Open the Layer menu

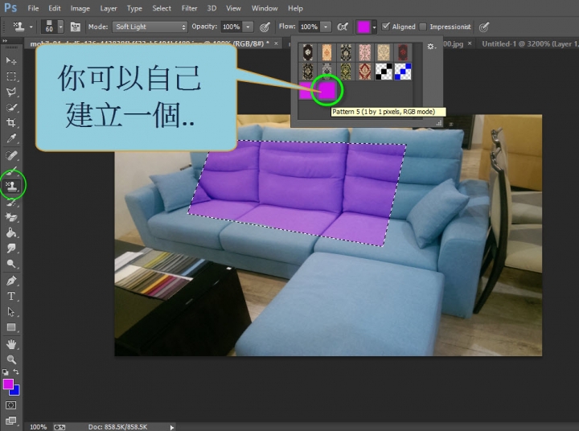(x=109, y=8)
